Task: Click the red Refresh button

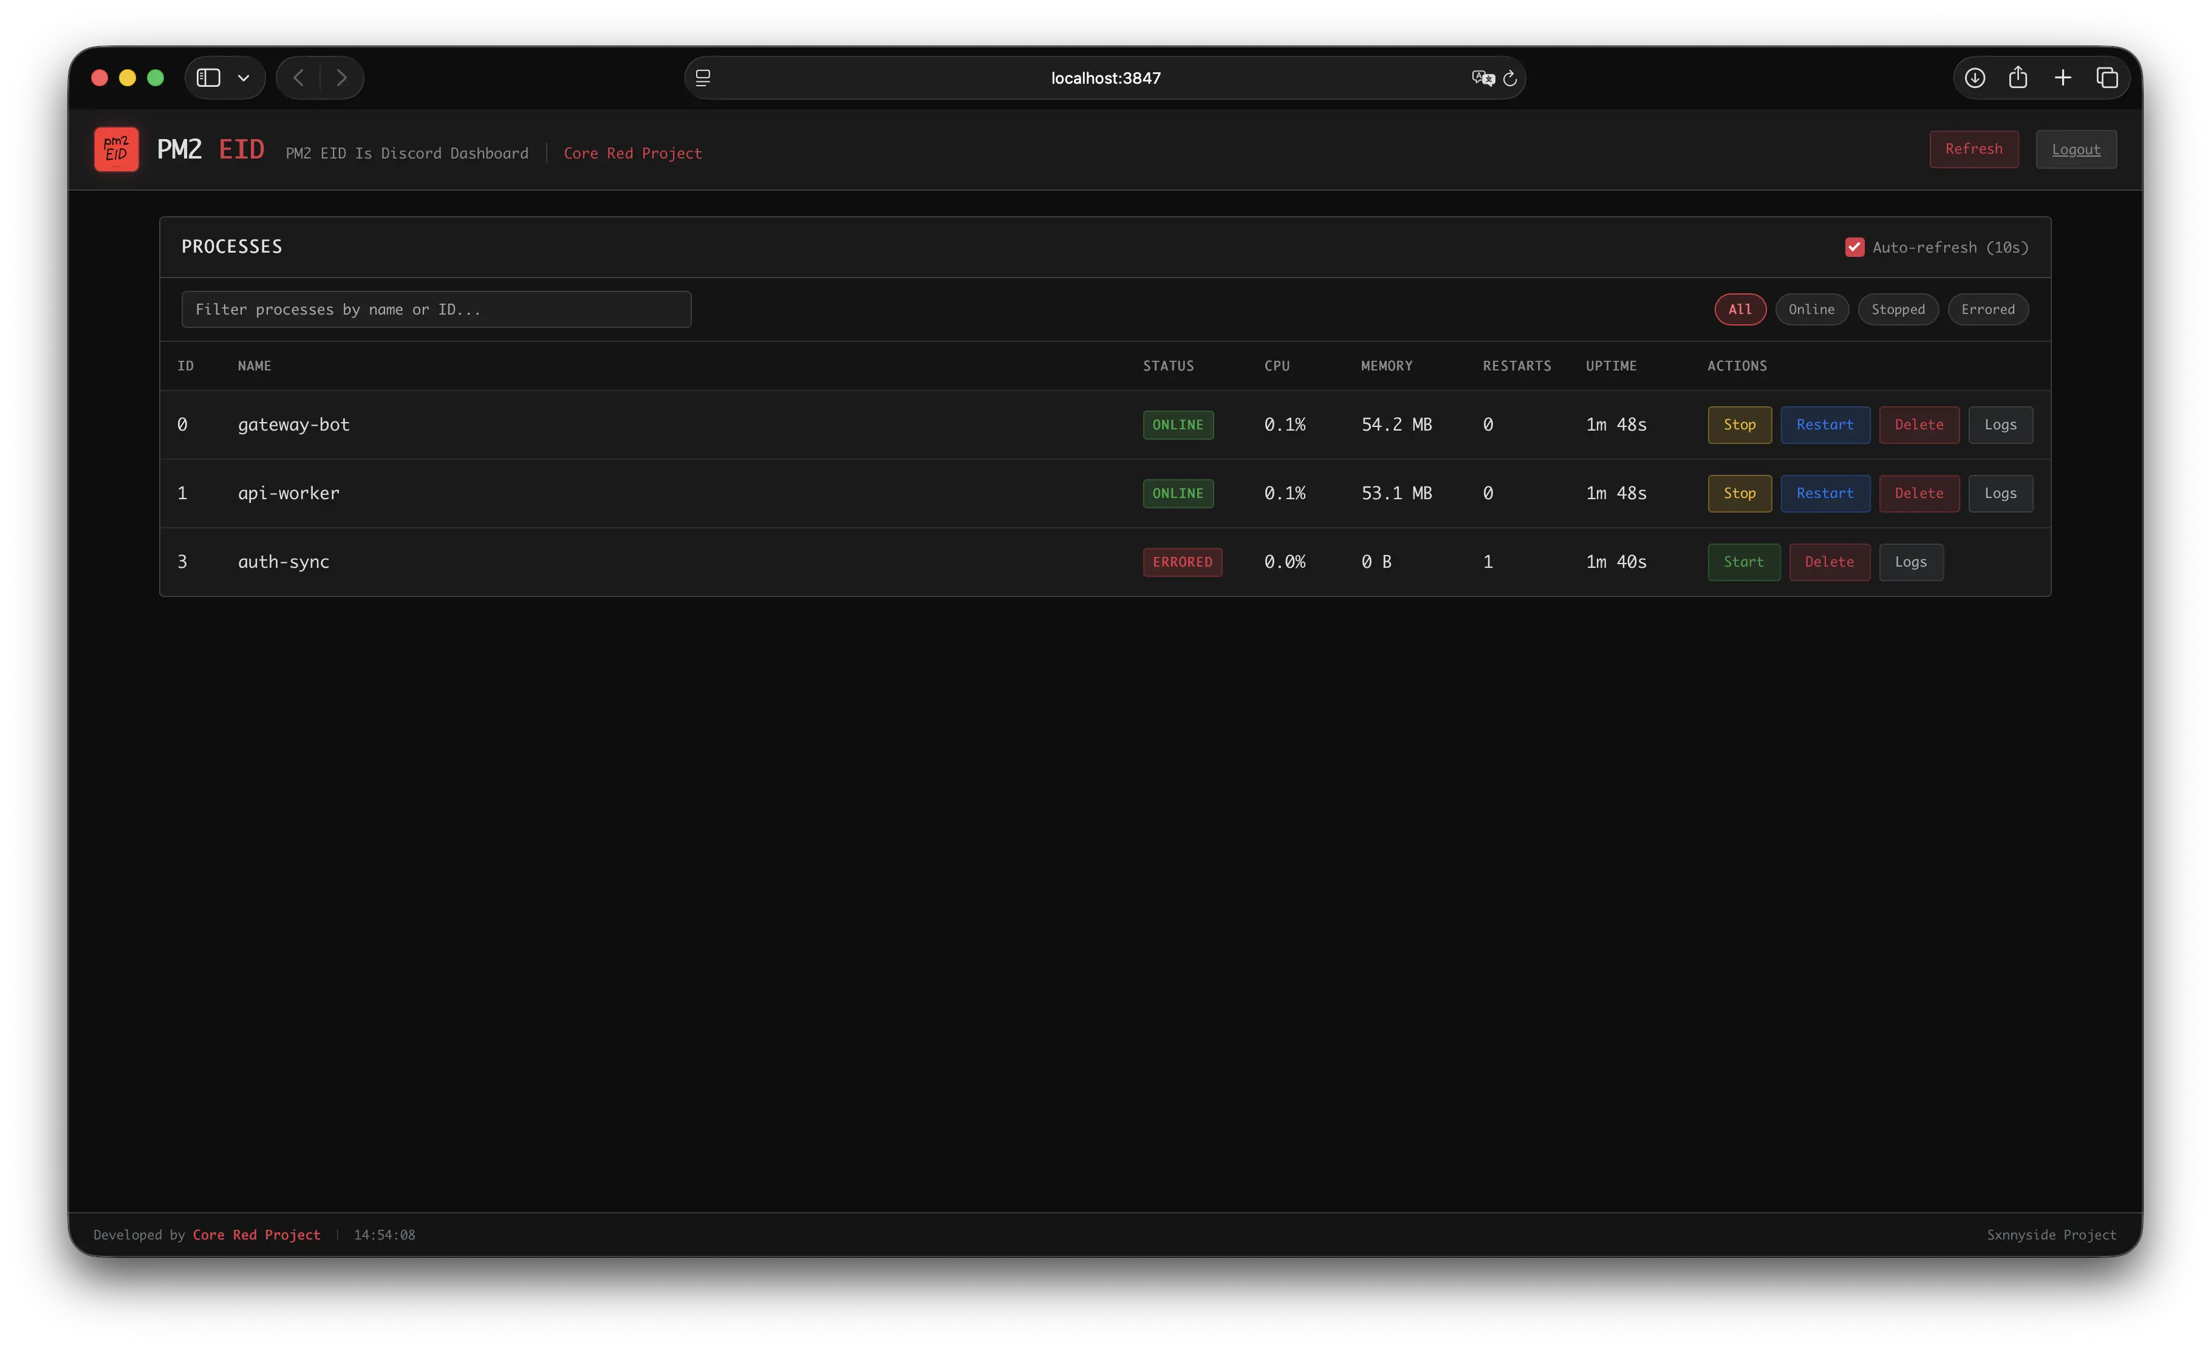Action: (1973, 149)
